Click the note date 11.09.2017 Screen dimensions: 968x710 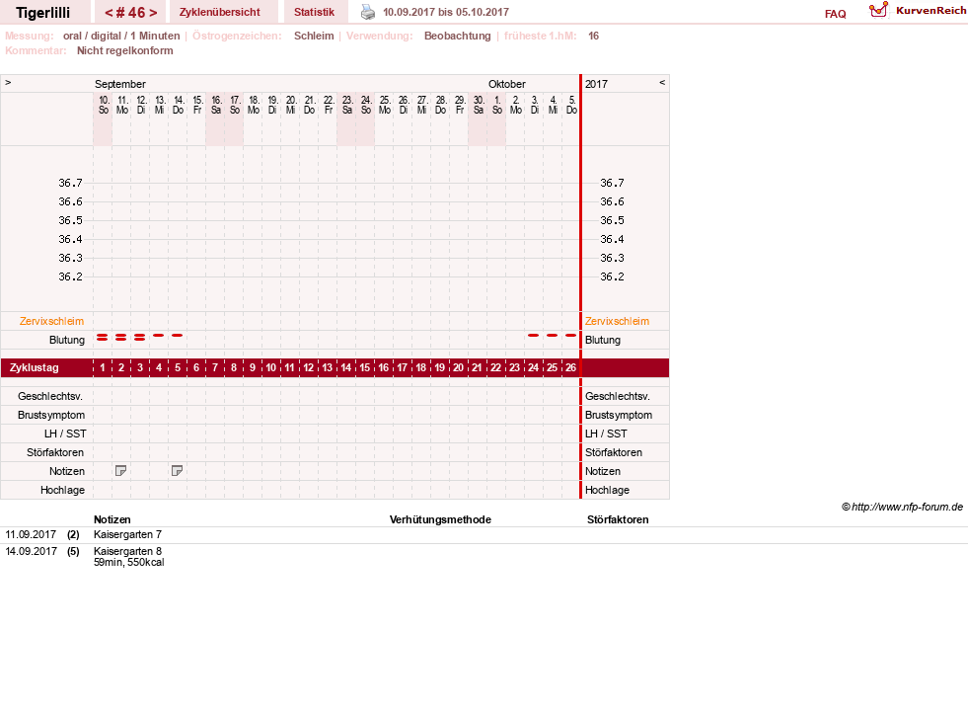click(x=31, y=534)
